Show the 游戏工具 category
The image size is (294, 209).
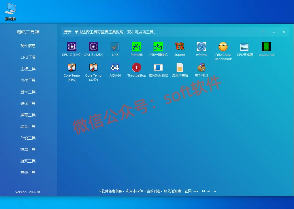28,161
